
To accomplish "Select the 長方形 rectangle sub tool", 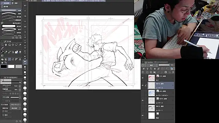I will [11, 26].
